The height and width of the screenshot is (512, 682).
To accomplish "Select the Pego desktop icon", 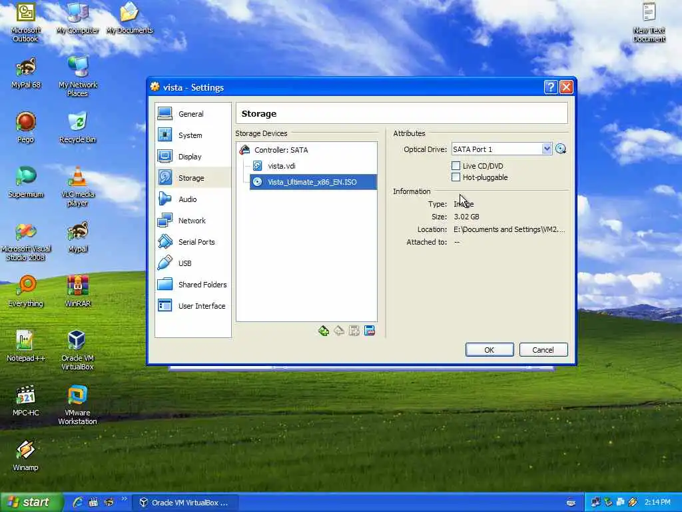I will pos(26,127).
